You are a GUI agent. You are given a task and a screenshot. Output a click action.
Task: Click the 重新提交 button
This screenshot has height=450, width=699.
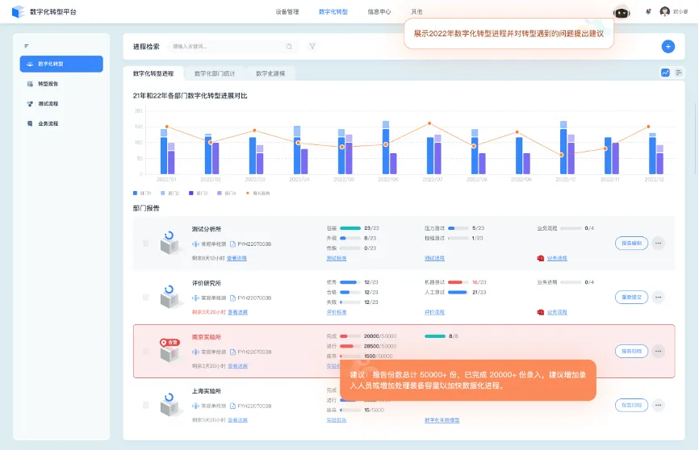click(631, 298)
